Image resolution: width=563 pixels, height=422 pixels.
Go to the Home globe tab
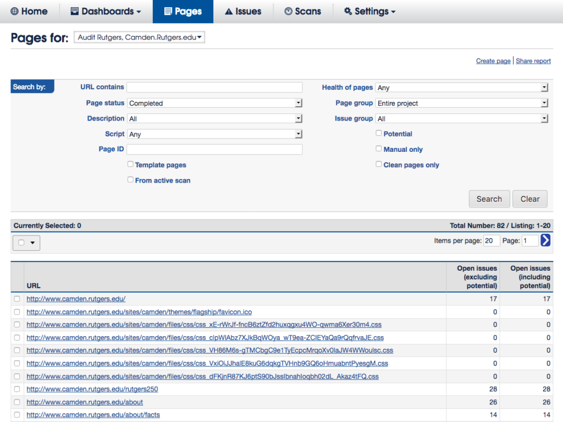29,11
